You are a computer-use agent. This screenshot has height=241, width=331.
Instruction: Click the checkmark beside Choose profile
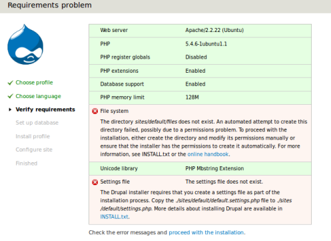11,83
